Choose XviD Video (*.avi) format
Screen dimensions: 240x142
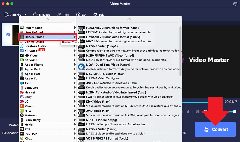click(x=130, y=113)
